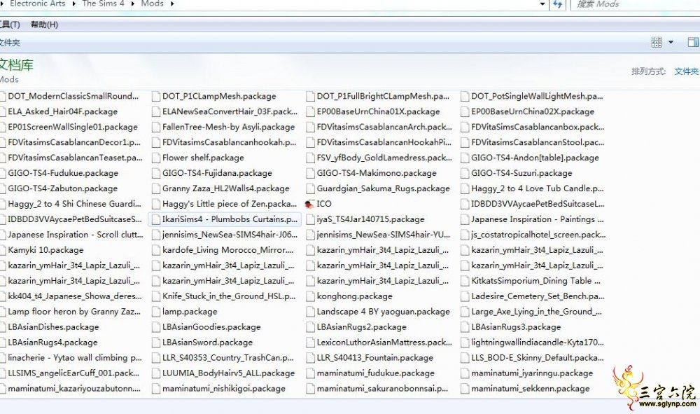Select LLSIMS_angelicEarCuff_001 file
The height and width of the screenshot is (414, 700).
coord(70,373)
